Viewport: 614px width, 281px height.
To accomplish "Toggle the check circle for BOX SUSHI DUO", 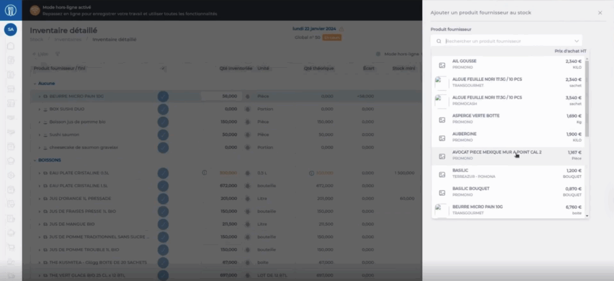I will coord(163,109).
